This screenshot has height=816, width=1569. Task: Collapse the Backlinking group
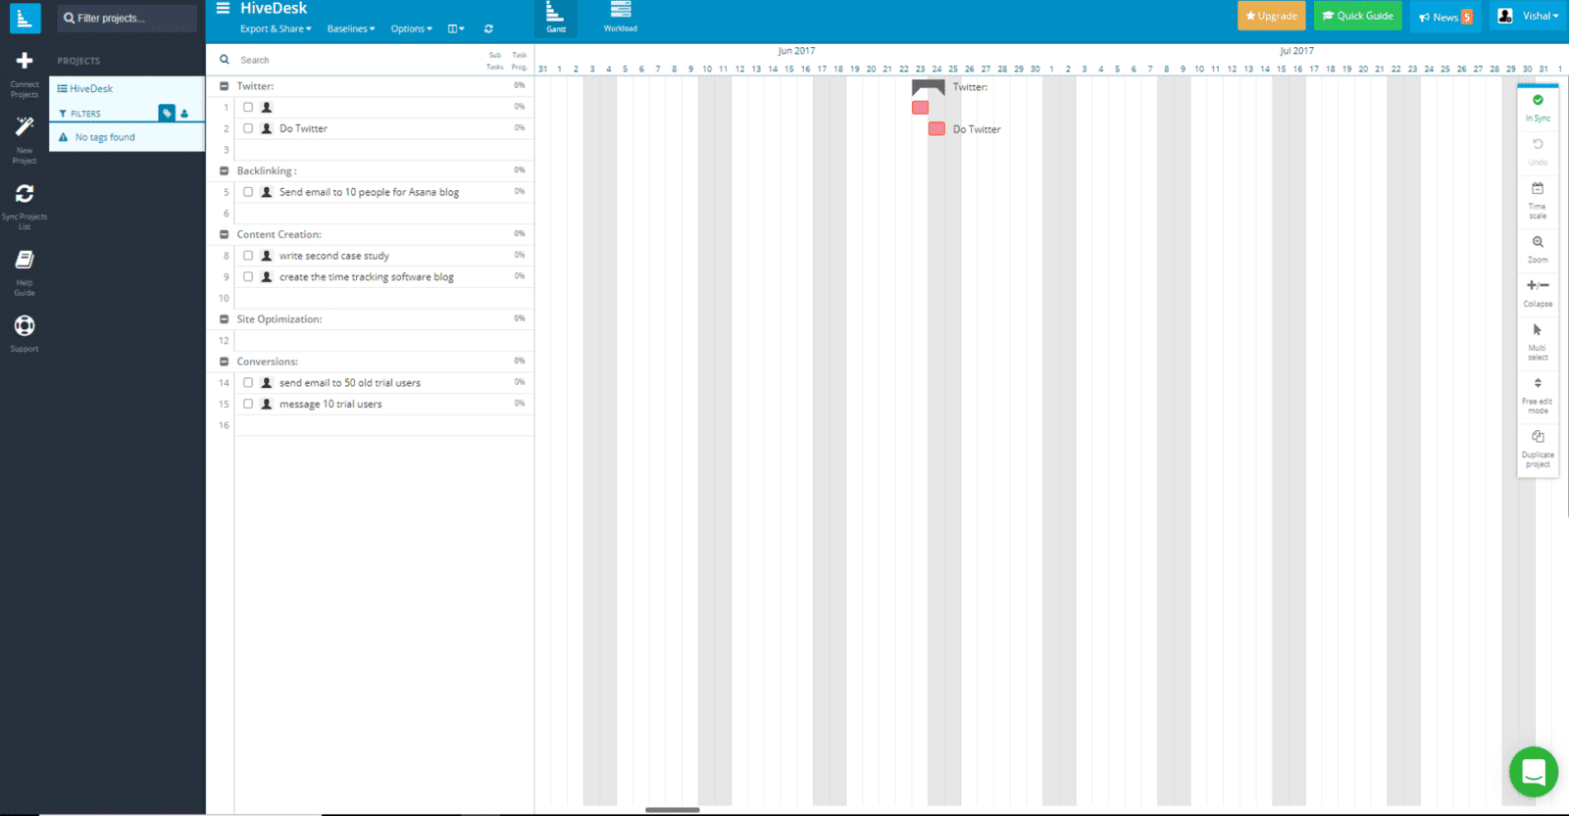point(224,170)
